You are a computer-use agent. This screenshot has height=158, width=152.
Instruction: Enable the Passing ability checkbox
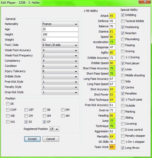pyautogui.click(x=123, y=45)
